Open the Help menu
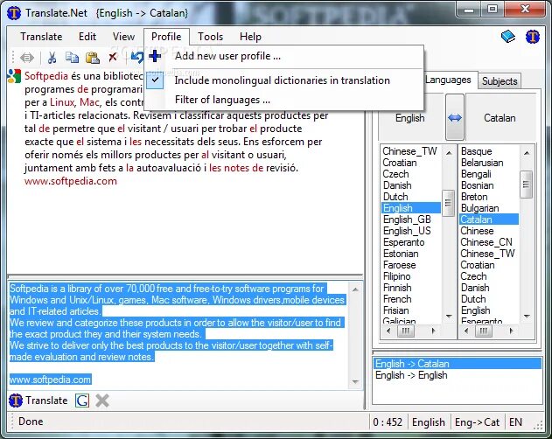 [250, 37]
